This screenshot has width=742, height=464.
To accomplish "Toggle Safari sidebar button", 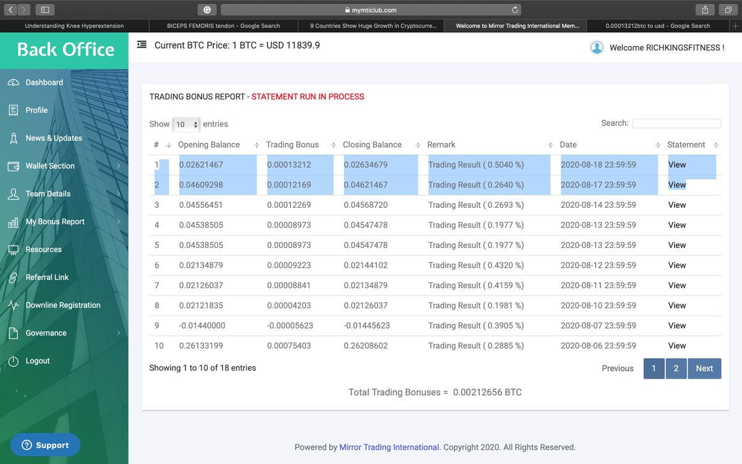I will pos(45,10).
